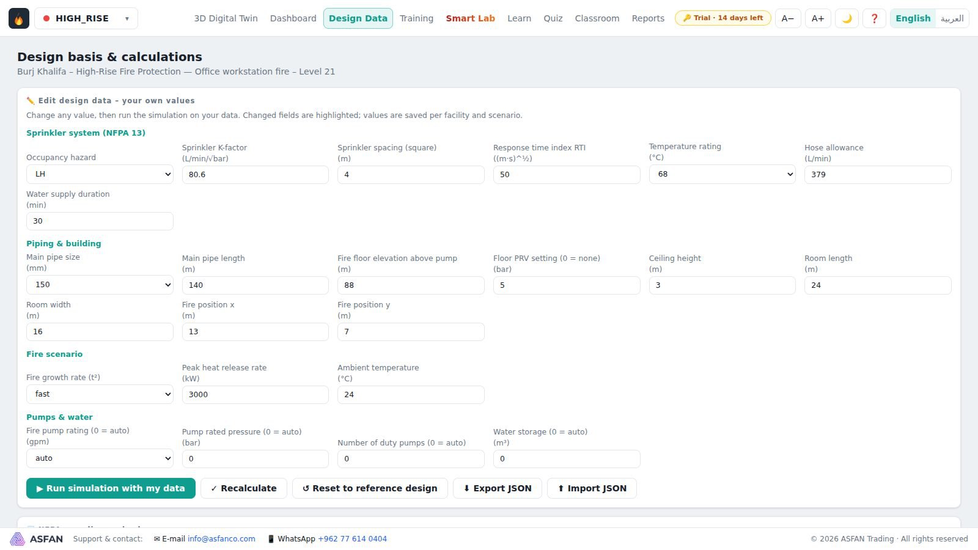
Task: Reset to reference design
Action: point(370,488)
